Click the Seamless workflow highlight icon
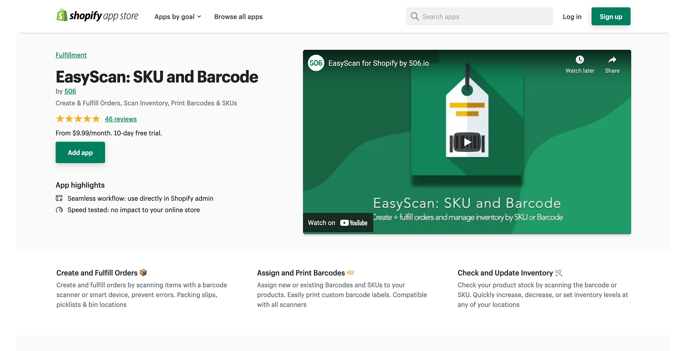687x351 pixels. click(59, 198)
